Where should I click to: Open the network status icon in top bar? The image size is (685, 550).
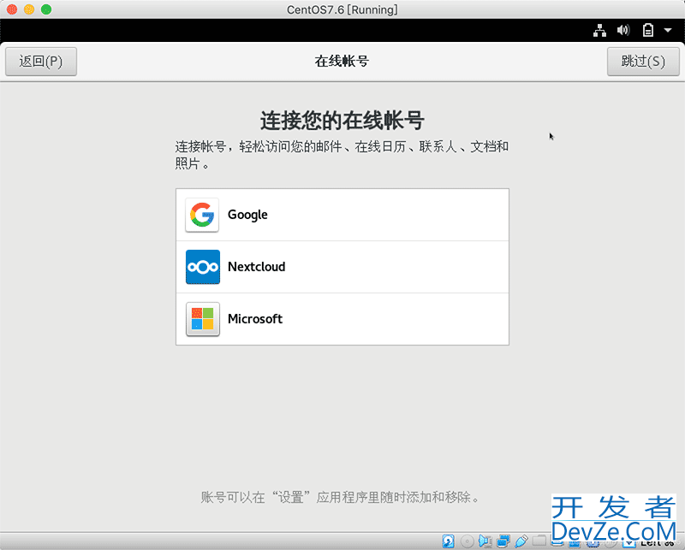coord(600,31)
